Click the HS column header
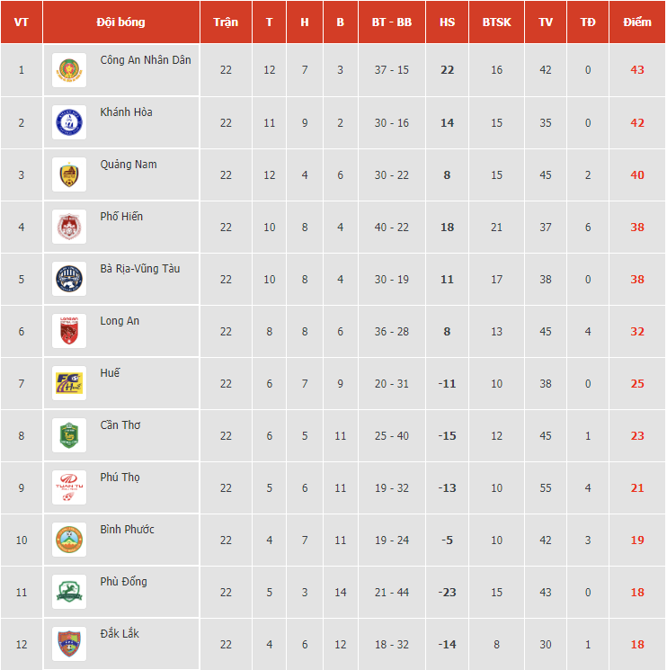Screen dimensions: 667x670 pos(447,22)
